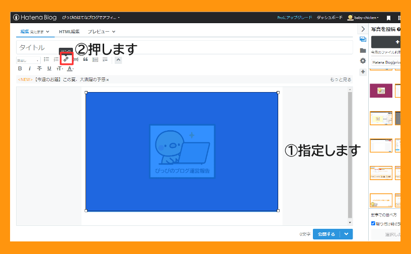Click the table of contents icon

click(x=95, y=59)
